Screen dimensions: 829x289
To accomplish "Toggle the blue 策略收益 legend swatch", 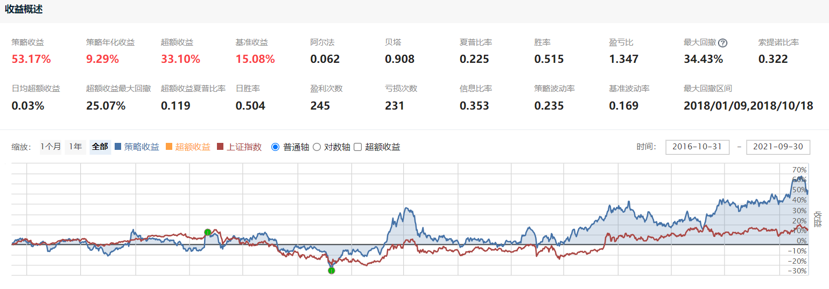I will point(118,147).
